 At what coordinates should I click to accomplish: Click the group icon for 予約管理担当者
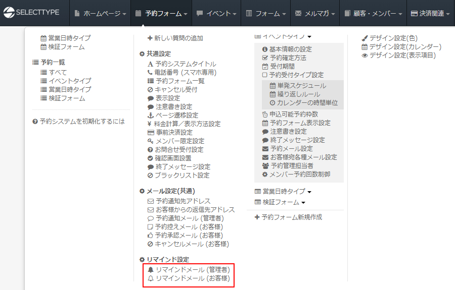coord(265,166)
